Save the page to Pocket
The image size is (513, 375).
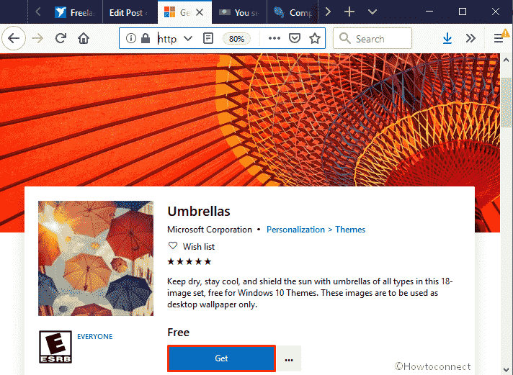[295, 39]
